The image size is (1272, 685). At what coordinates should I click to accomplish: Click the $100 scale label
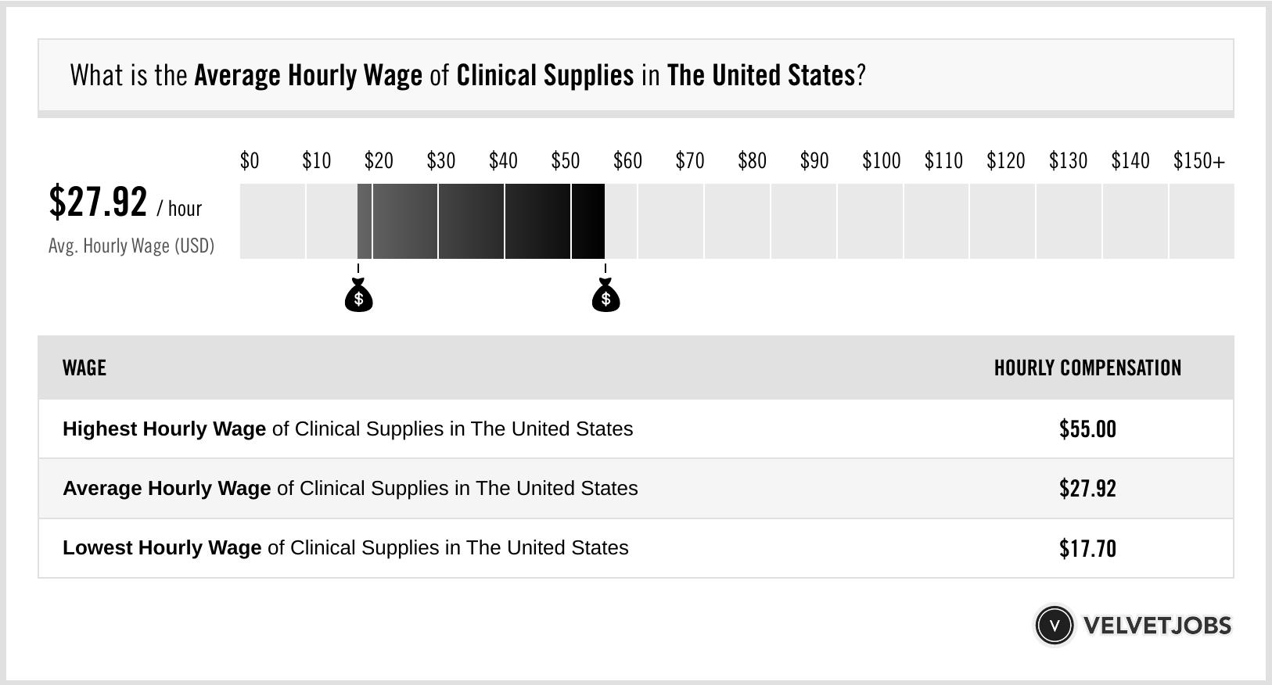coord(881,161)
